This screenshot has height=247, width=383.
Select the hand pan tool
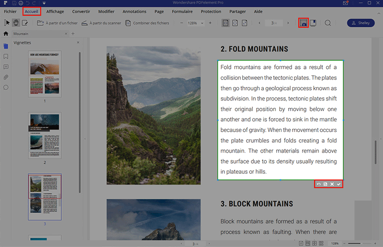(16, 22)
